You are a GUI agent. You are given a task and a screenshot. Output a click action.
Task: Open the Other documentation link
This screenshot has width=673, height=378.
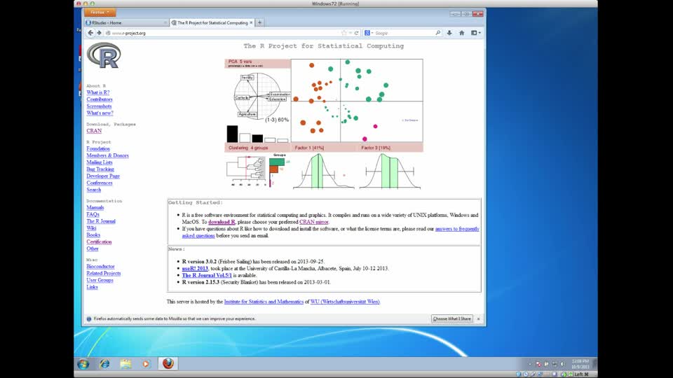(x=93, y=248)
